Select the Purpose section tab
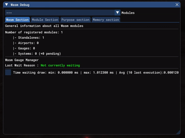185x138 pixels. pos(75,20)
